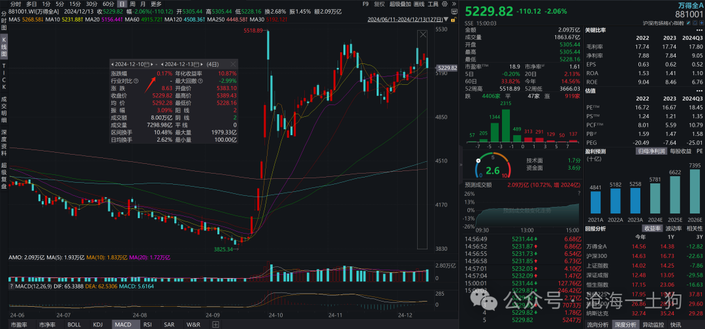Step start date 2024-12-10 forward
The height and width of the screenshot is (329, 705).
click(152, 64)
